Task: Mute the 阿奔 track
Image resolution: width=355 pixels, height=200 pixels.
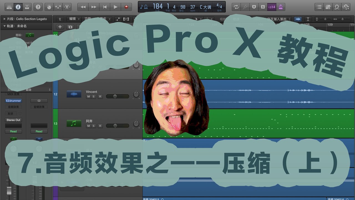Action: point(88,126)
